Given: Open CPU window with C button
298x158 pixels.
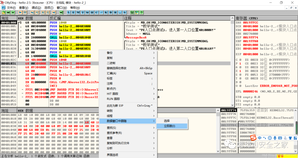Looking at the screenshot, I should [x=97, y=12].
